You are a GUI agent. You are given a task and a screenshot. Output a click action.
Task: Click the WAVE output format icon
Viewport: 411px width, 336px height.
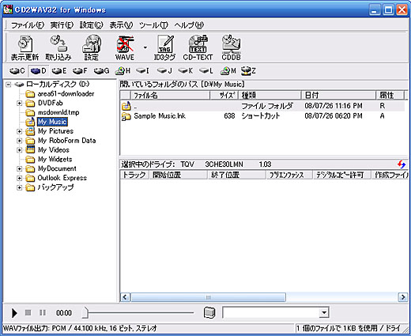[125, 47]
